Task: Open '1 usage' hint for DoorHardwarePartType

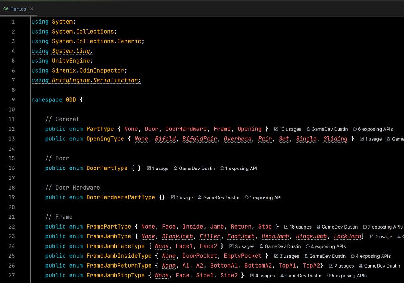Action: click(185, 198)
